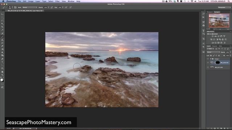Select the Crop tool

point(2,27)
